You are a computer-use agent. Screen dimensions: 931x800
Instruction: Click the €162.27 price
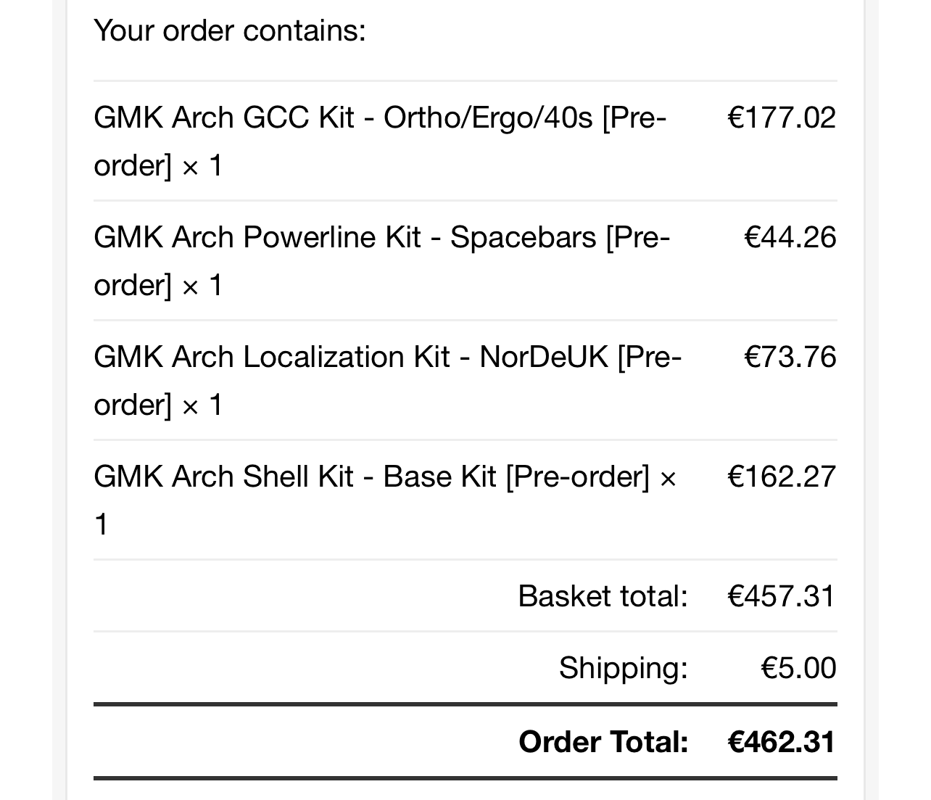pyautogui.click(x=782, y=477)
